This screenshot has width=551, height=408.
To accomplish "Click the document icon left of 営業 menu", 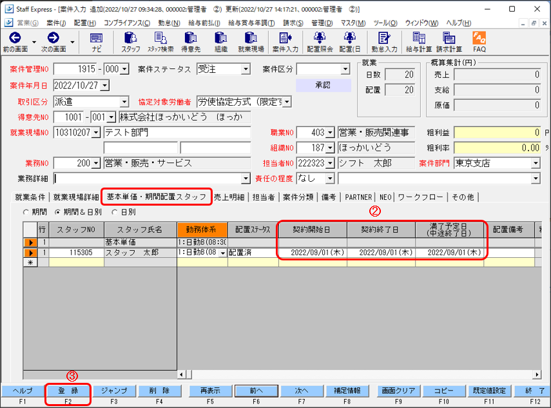I will pyautogui.click(x=9, y=23).
